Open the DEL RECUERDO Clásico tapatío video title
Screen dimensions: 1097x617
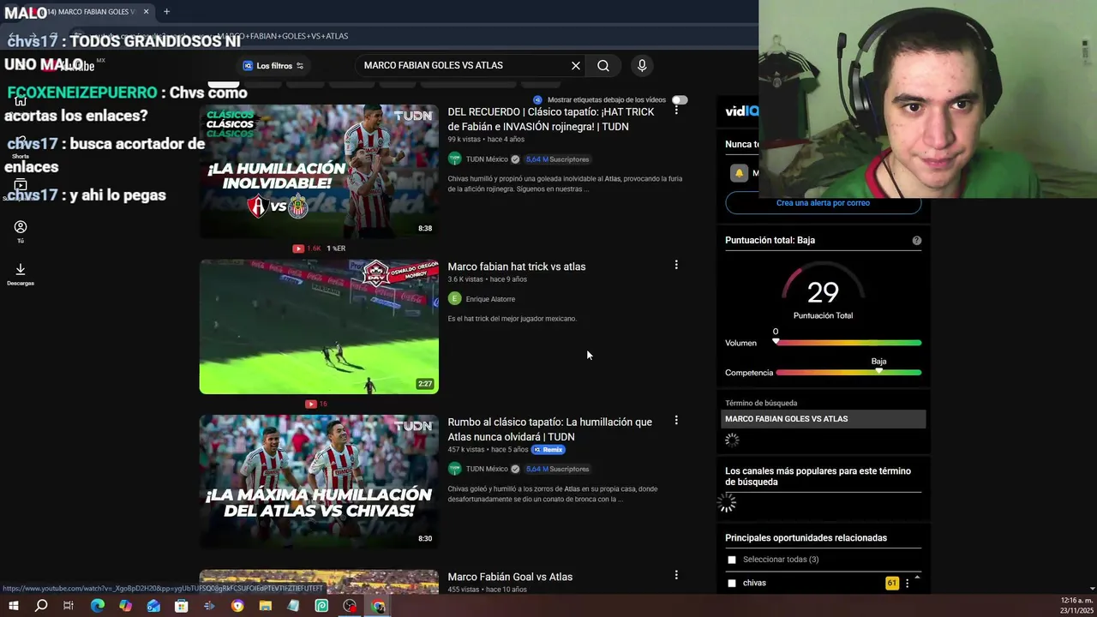click(x=550, y=119)
